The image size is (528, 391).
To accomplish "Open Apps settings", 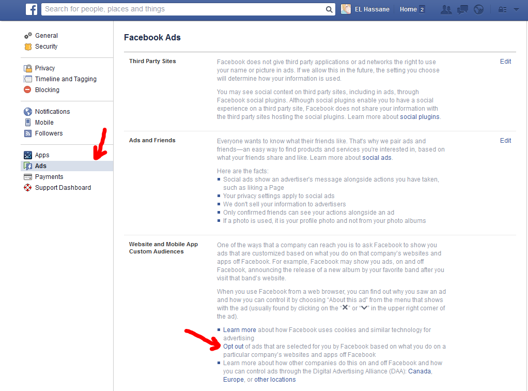I will click(x=42, y=155).
